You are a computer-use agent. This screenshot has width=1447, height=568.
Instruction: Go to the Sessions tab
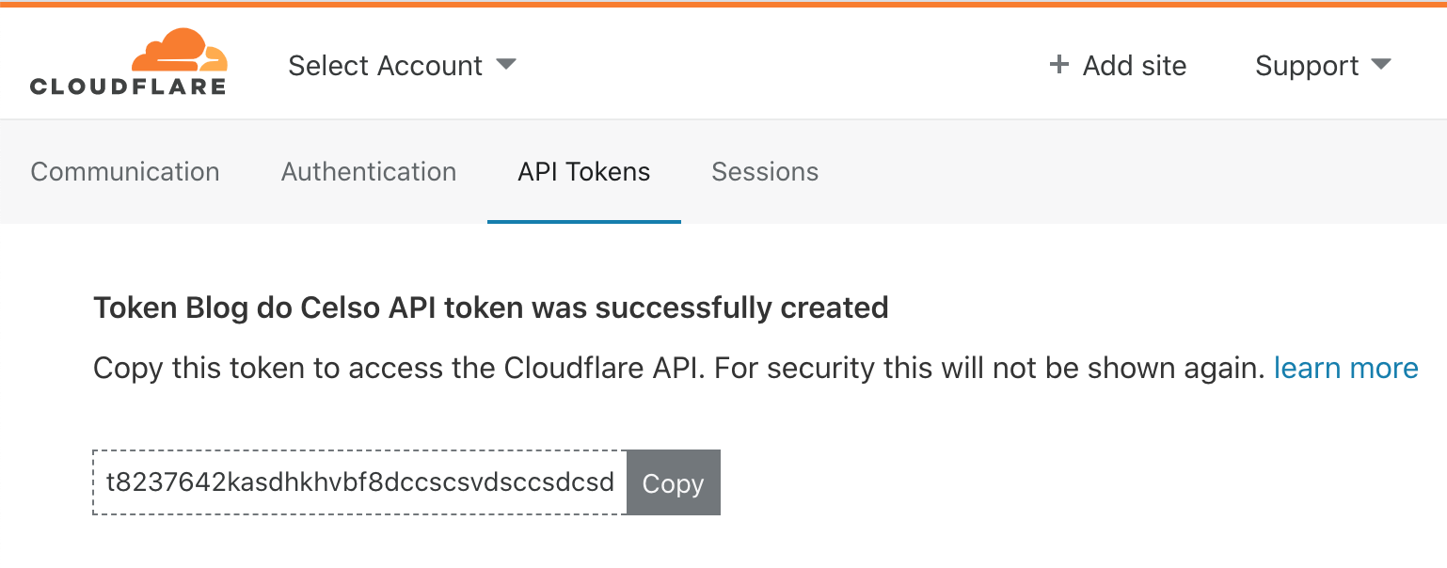coord(765,172)
